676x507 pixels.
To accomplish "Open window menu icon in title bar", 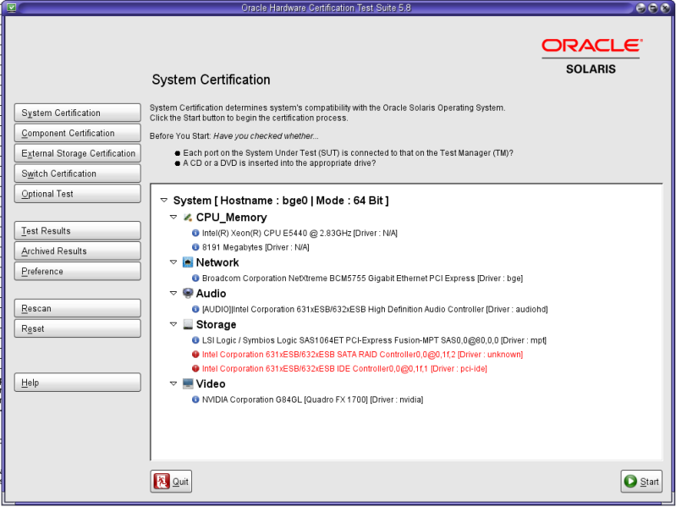I will pos(12,8).
